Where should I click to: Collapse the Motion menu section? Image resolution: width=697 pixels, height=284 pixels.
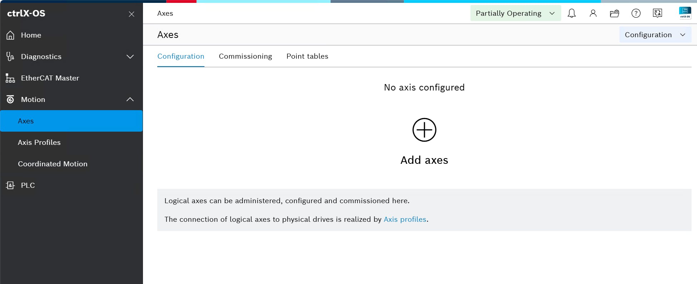pos(130,99)
